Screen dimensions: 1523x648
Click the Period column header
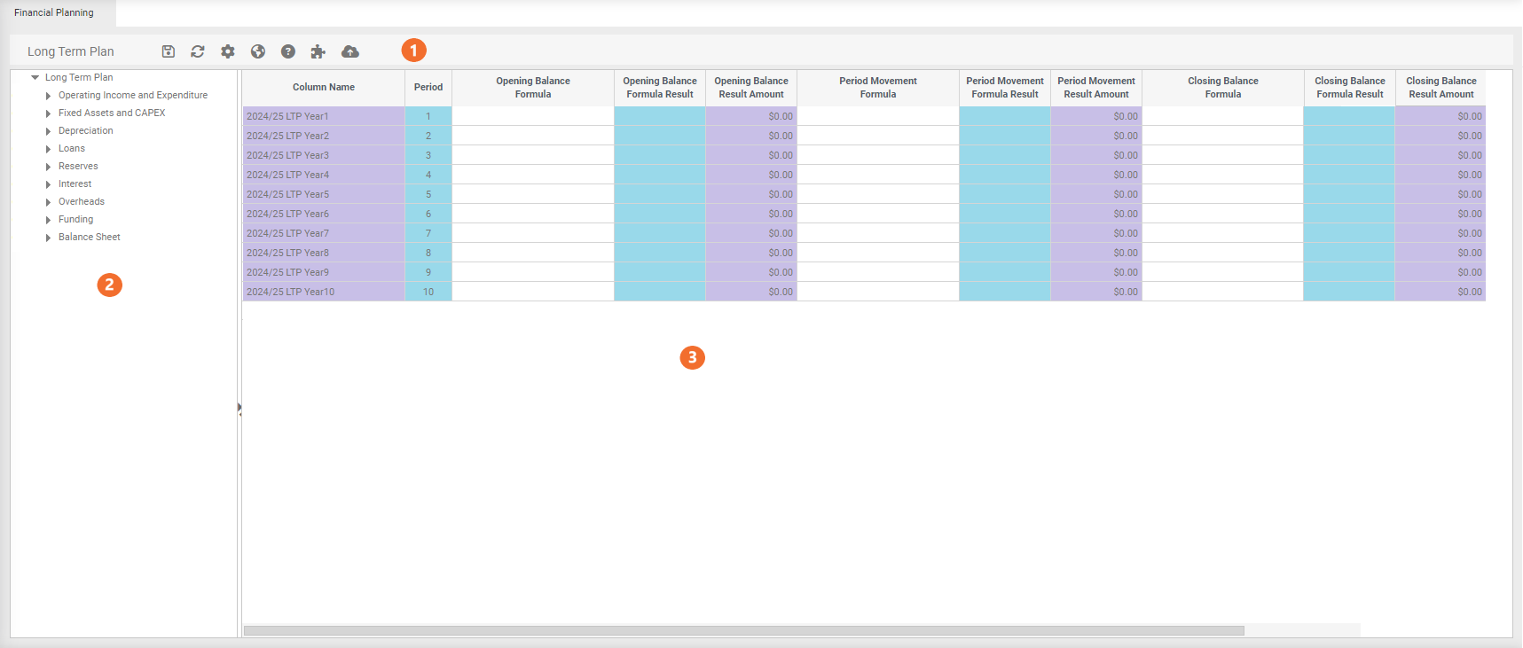tap(428, 88)
